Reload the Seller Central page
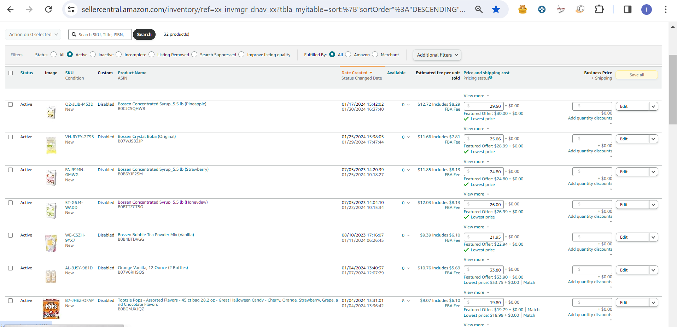This screenshot has width=677, height=327. 48,10
